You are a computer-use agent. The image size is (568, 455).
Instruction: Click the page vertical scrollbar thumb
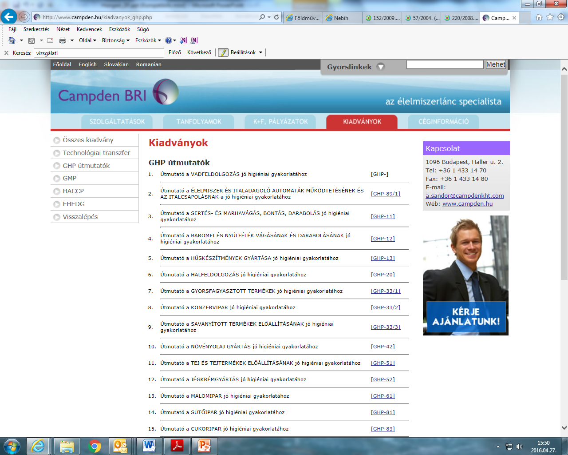coord(564,177)
